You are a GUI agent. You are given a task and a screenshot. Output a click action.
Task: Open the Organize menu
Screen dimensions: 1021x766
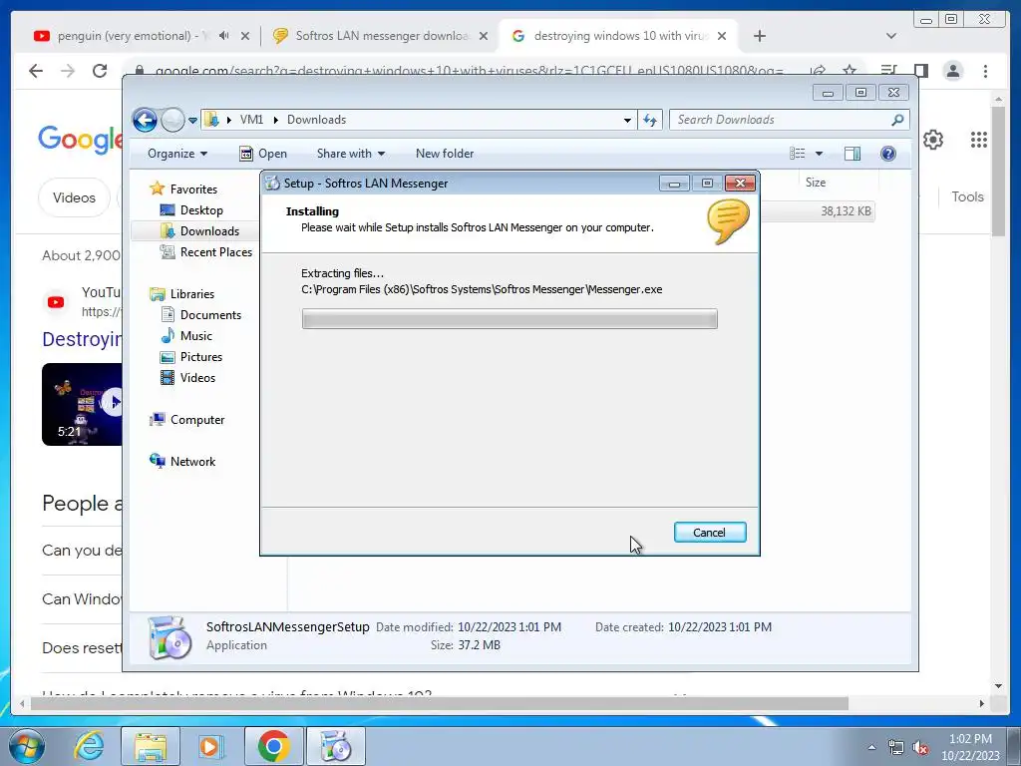(177, 154)
